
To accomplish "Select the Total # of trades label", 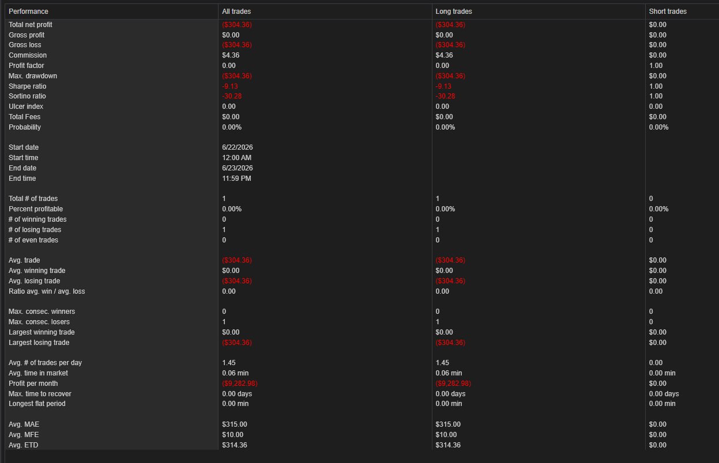I will pyautogui.click(x=33, y=199).
